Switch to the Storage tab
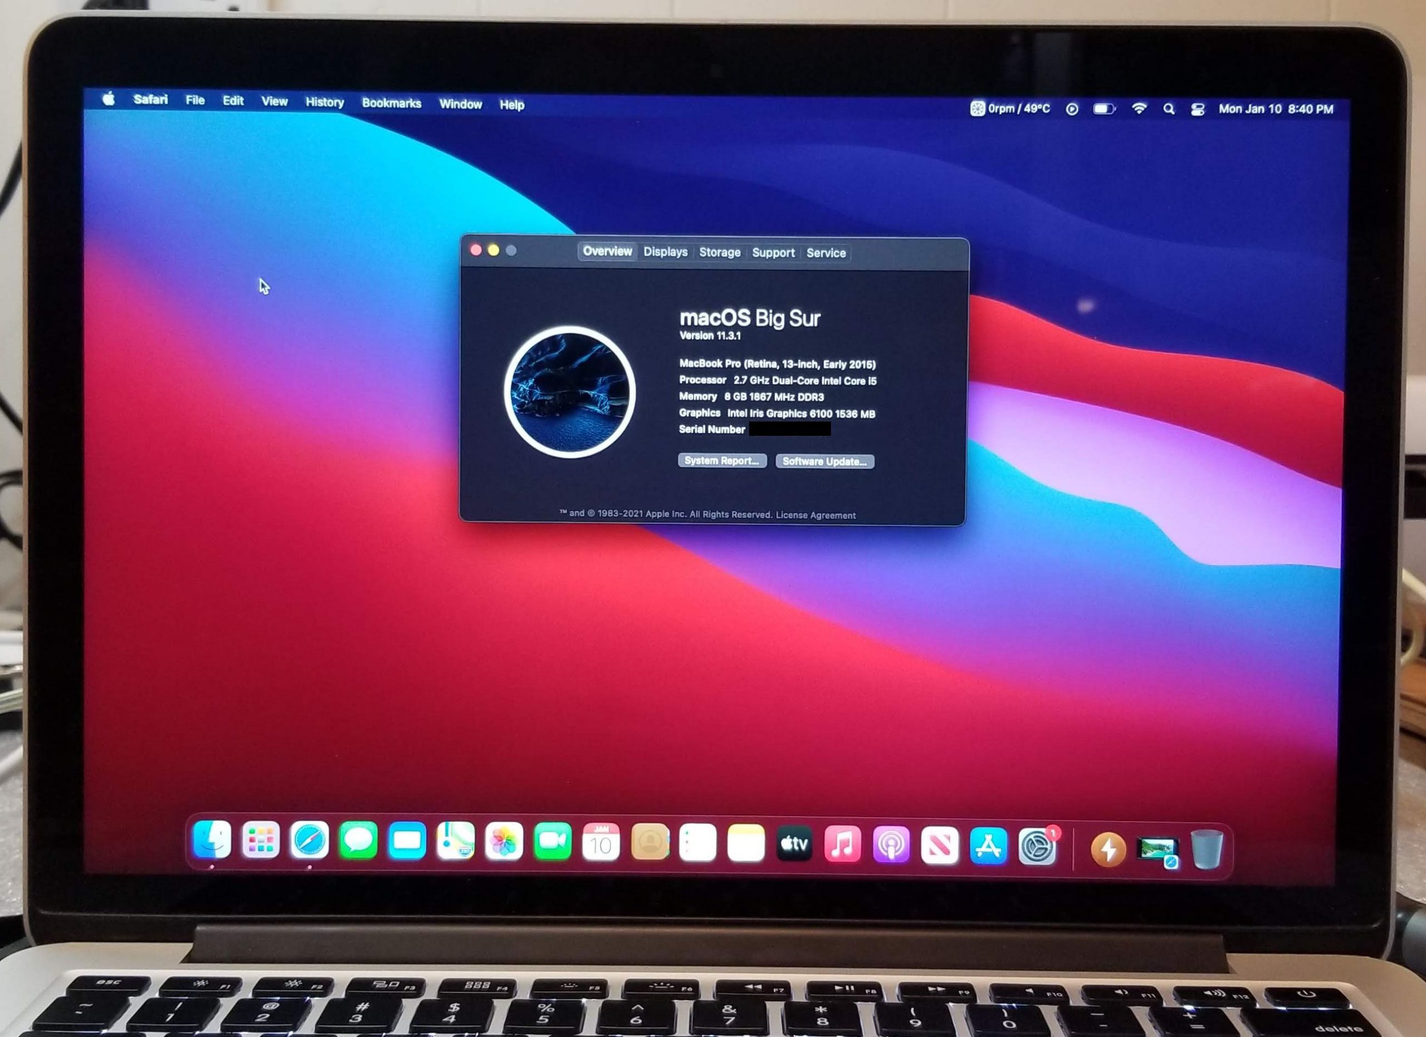 (719, 253)
